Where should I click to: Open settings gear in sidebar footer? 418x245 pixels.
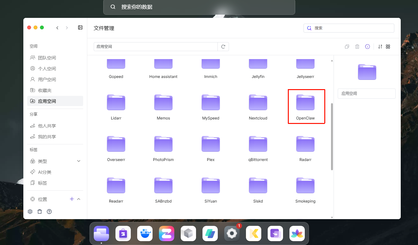[30, 211]
